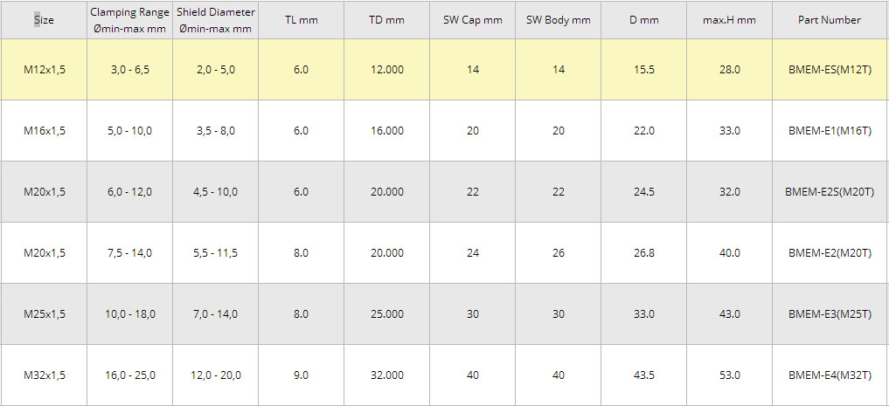The width and height of the screenshot is (889, 406).
Task: Select TD value 16.000
Action: [386, 131]
